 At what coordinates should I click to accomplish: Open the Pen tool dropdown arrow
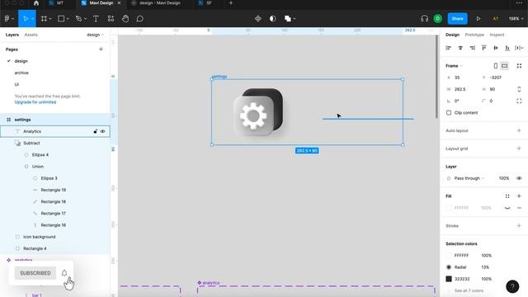[x=86, y=18]
